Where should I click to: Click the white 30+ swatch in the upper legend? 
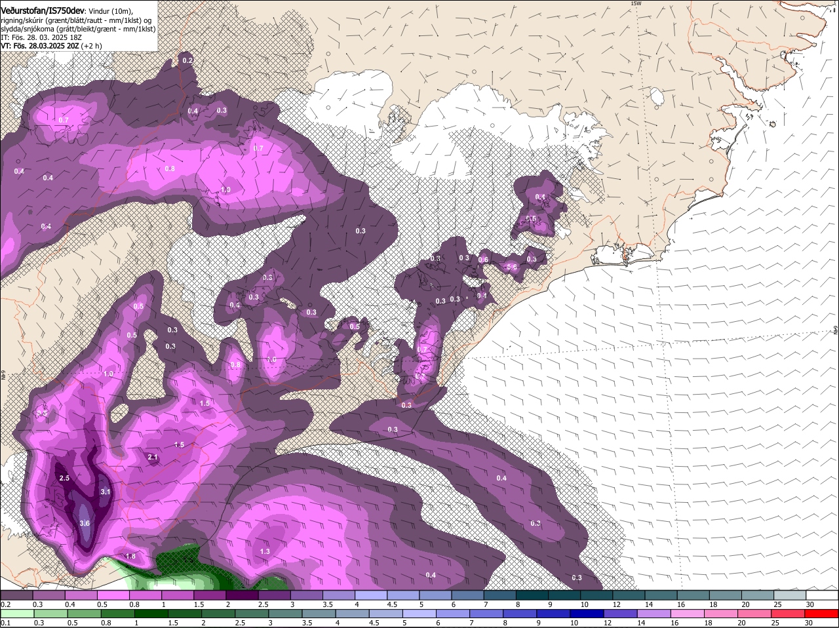click(x=823, y=595)
